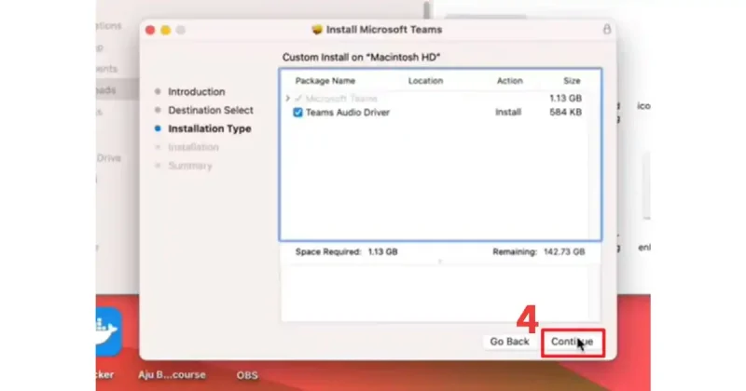
Task: Click the Size column header
Action: [x=572, y=81]
